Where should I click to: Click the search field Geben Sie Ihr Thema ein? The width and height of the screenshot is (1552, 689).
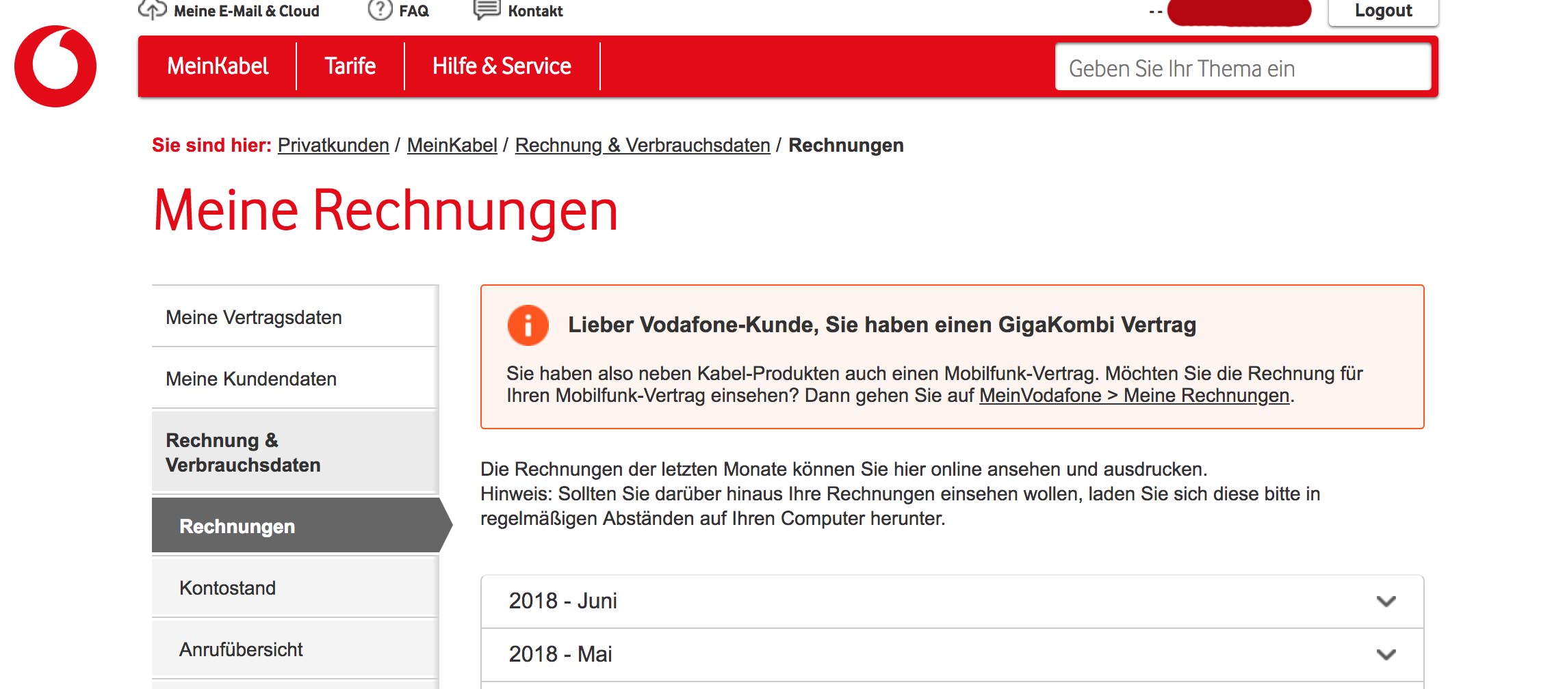click(1243, 68)
